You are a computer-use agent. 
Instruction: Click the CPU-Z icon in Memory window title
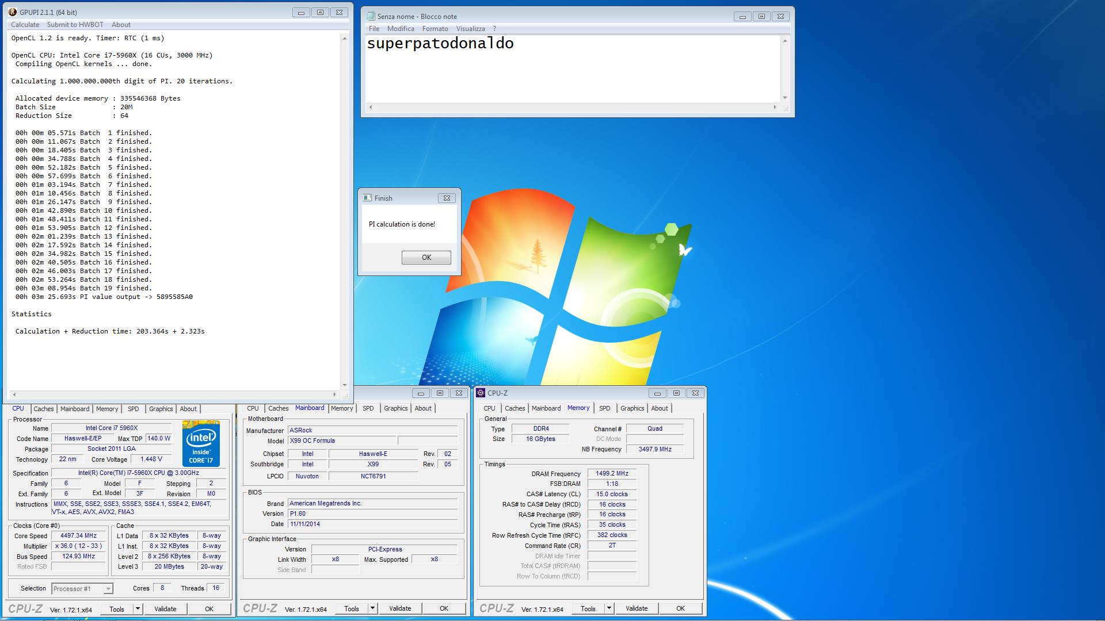pos(481,393)
